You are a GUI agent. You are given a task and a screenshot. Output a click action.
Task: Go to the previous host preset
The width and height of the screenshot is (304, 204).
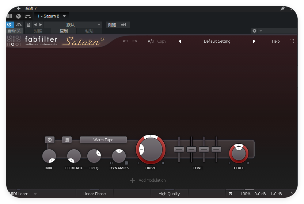pos(35,25)
